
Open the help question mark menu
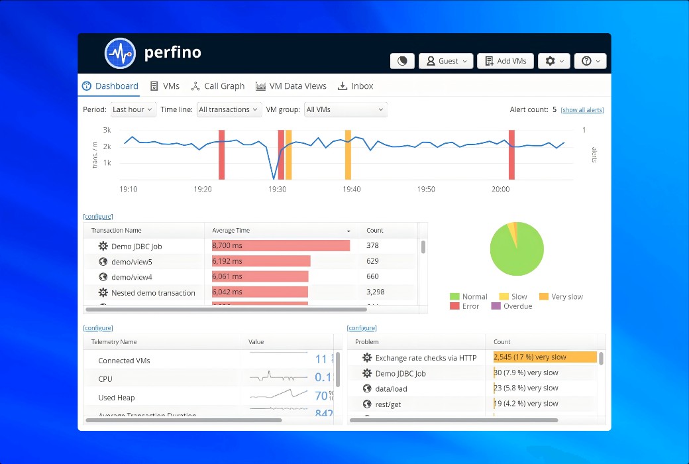(x=590, y=61)
